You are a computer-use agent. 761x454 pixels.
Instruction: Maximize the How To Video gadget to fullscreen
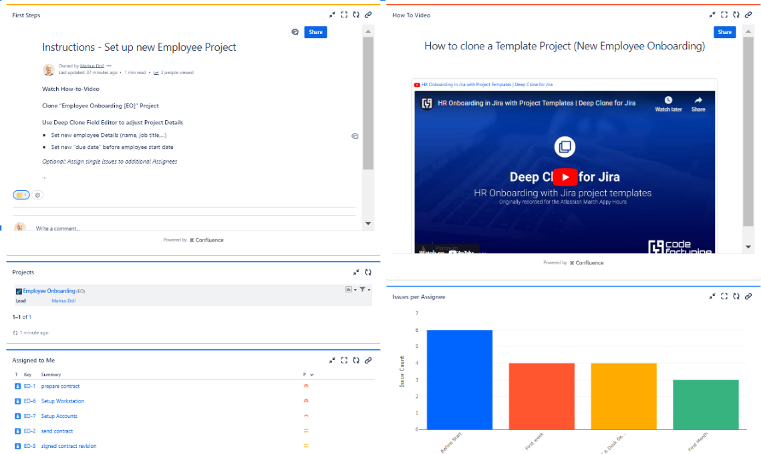point(724,14)
